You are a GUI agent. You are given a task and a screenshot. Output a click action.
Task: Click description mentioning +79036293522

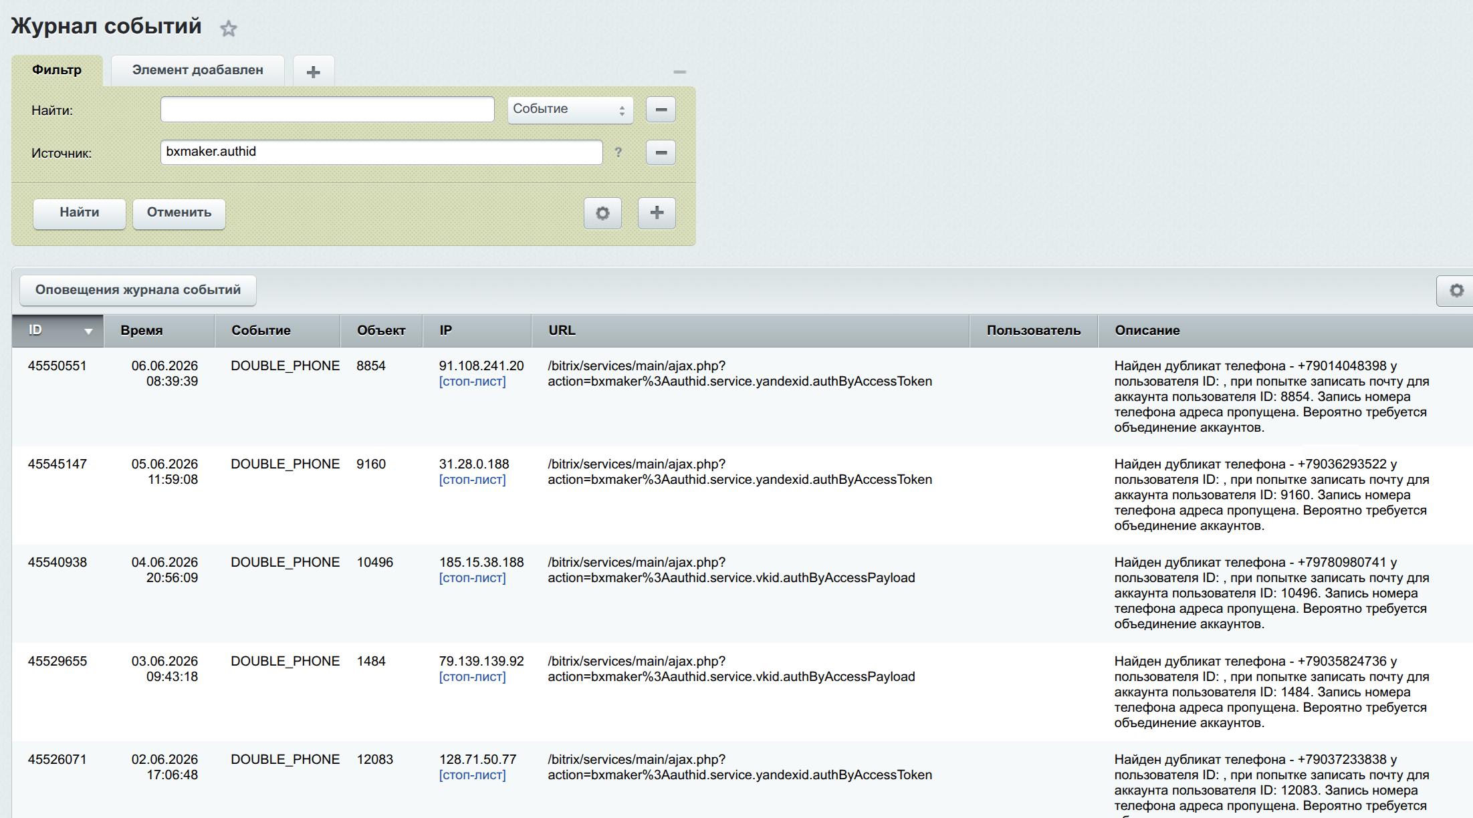pos(1272,495)
